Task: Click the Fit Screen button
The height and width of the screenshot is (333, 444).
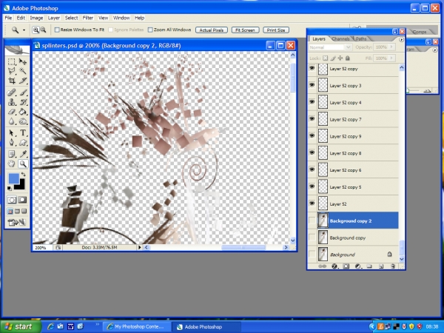Action: pyautogui.click(x=245, y=30)
